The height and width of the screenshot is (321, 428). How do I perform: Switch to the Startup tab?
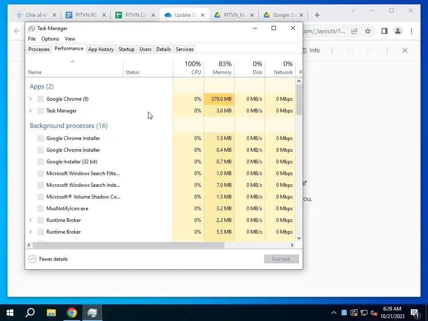tap(126, 49)
